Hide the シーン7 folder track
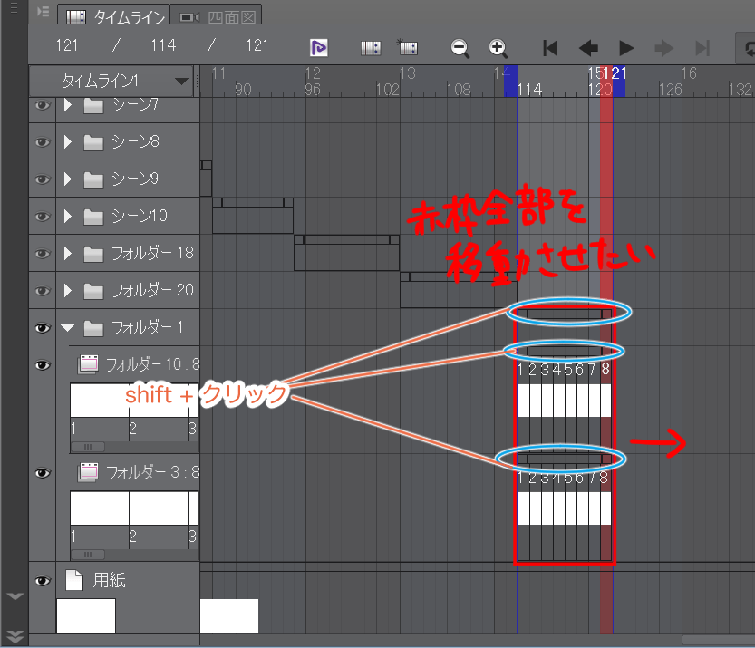 pos(42,105)
